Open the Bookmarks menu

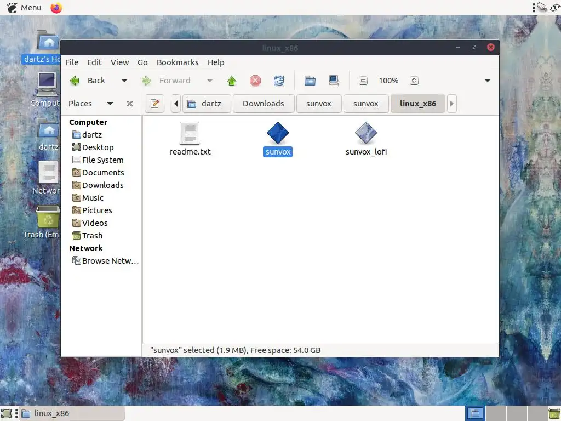pos(178,62)
